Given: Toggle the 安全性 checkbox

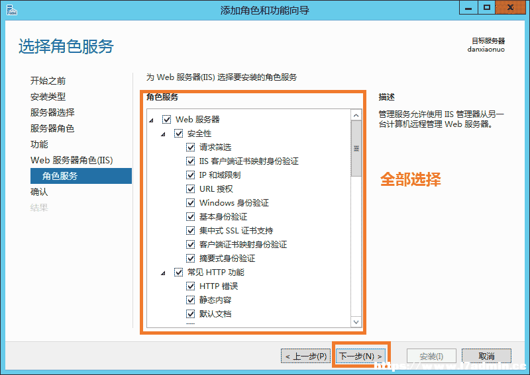Looking at the screenshot, I should coord(178,133).
